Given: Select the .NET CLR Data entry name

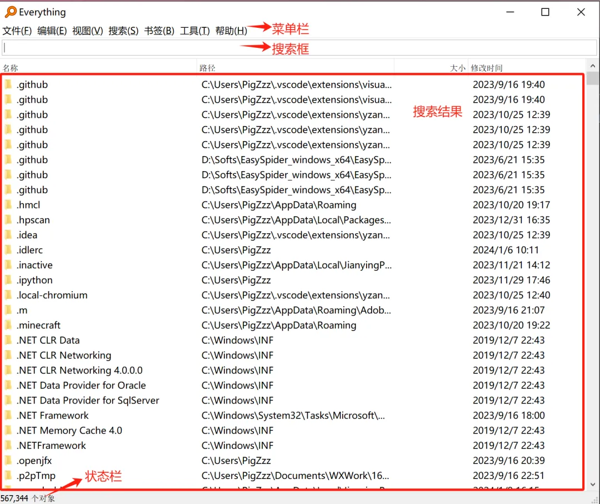Looking at the screenshot, I should pos(48,340).
